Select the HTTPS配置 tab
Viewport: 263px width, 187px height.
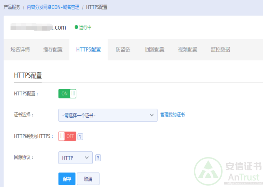88,50
